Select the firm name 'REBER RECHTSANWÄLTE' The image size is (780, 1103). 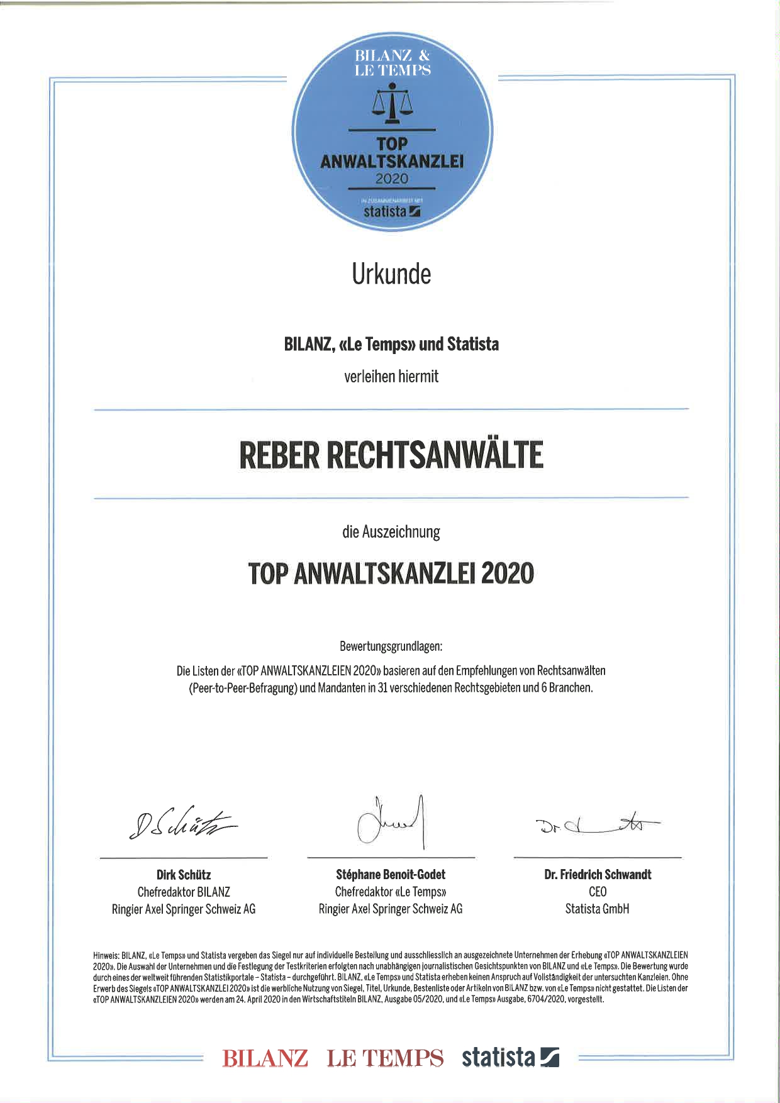point(391,455)
